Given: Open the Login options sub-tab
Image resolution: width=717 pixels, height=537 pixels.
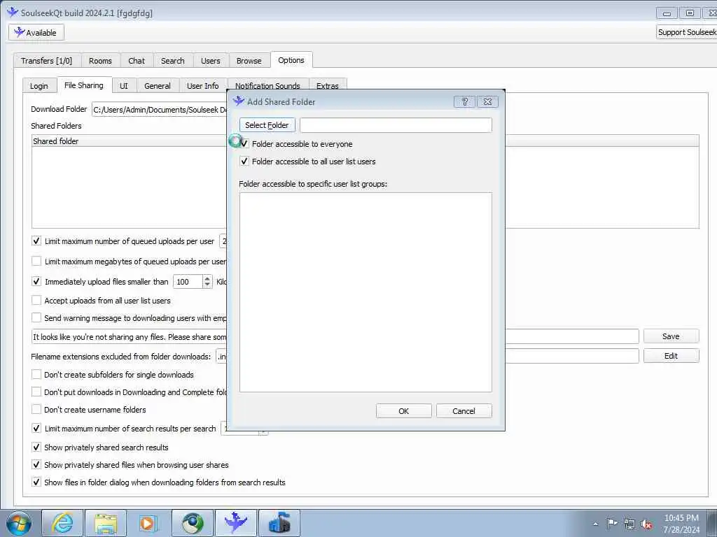Looking at the screenshot, I should 39,86.
